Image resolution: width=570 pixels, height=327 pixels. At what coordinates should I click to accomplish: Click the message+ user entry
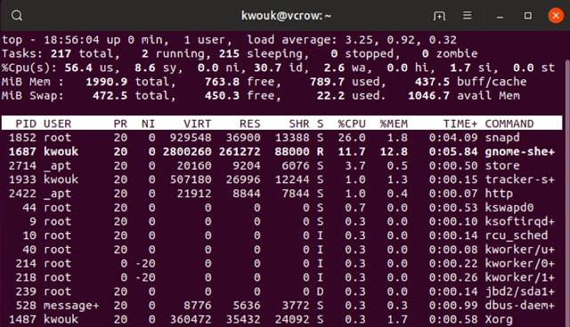click(71, 306)
